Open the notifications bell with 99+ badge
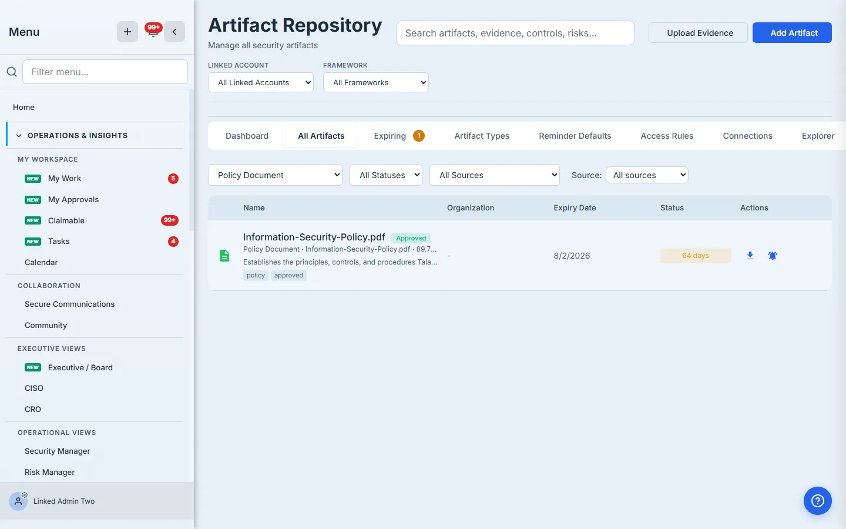The image size is (846, 529). point(153,31)
